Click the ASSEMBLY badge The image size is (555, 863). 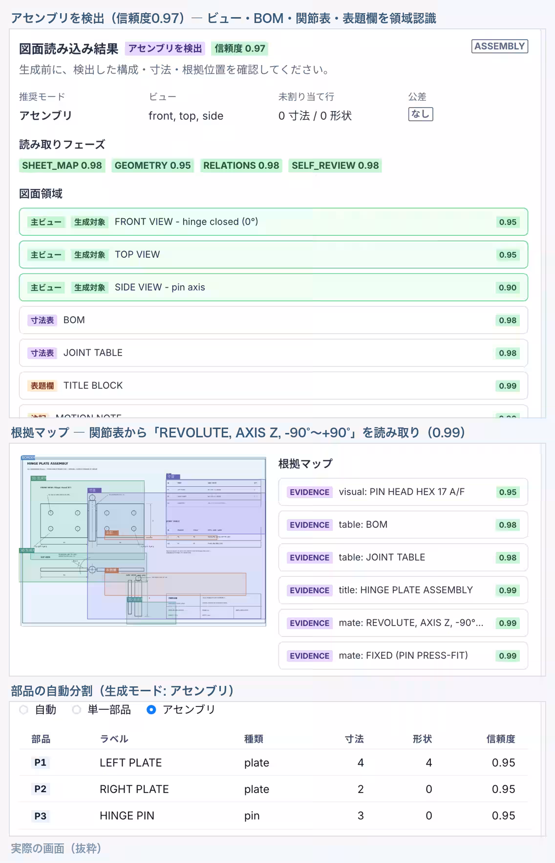[x=499, y=46]
